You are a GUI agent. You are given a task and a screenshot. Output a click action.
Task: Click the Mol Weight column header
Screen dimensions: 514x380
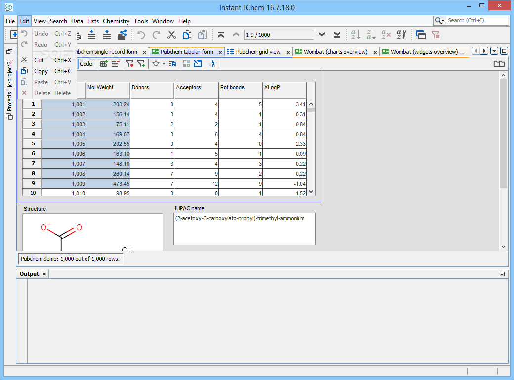tap(108, 90)
